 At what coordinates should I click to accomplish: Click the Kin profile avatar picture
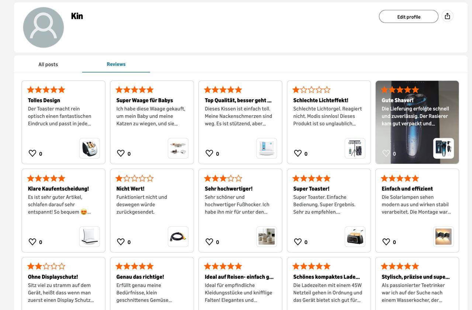coord(44,28)
